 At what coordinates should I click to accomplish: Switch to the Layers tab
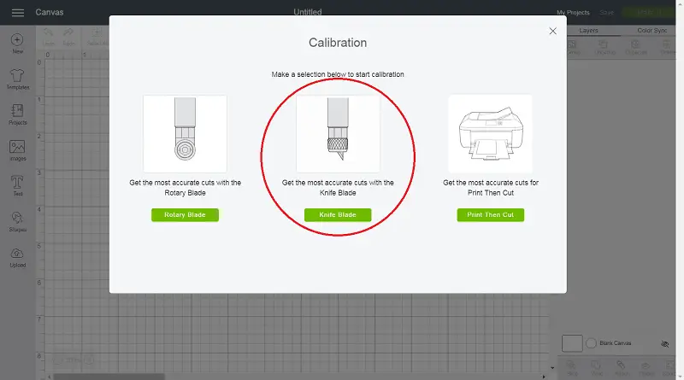[588, 31]
